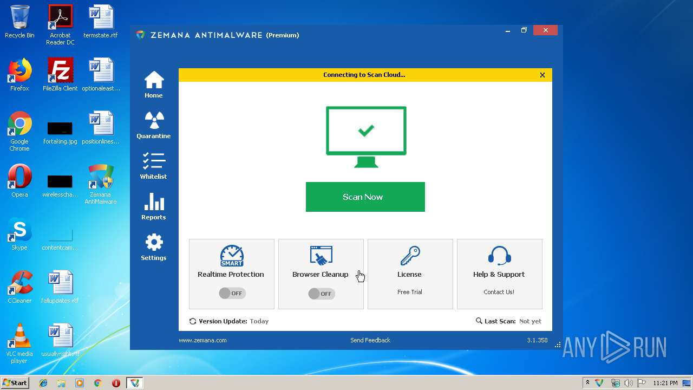Viewport: 693px width, 390px height.
Task: Open the CCleaner desktop shortcut
Action: 19,287
